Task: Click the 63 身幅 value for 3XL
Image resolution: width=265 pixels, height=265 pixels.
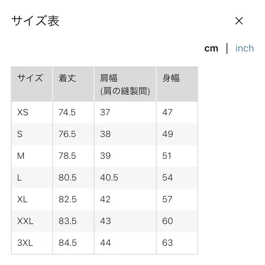Action: point(168,243)
